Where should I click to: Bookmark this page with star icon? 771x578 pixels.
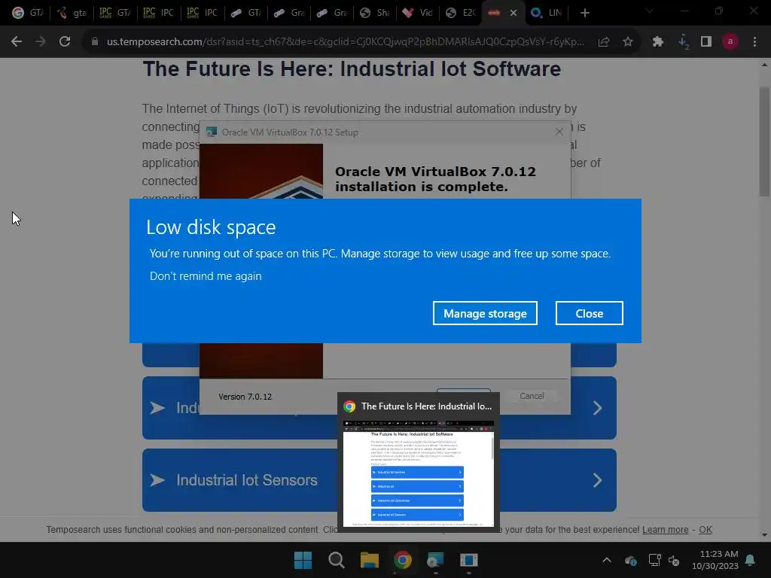coord(627,42)
